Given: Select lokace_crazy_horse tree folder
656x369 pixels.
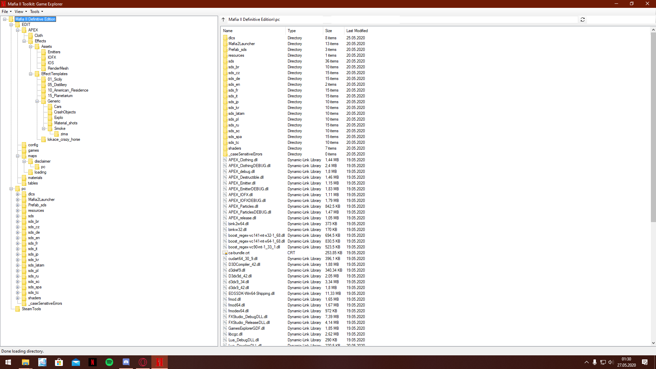Looking at the screenshot, I should (64, 139).
